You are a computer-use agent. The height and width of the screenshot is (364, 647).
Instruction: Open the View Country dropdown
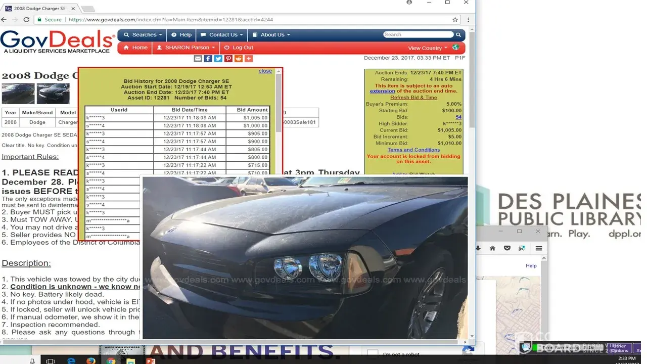click(428, 48)
